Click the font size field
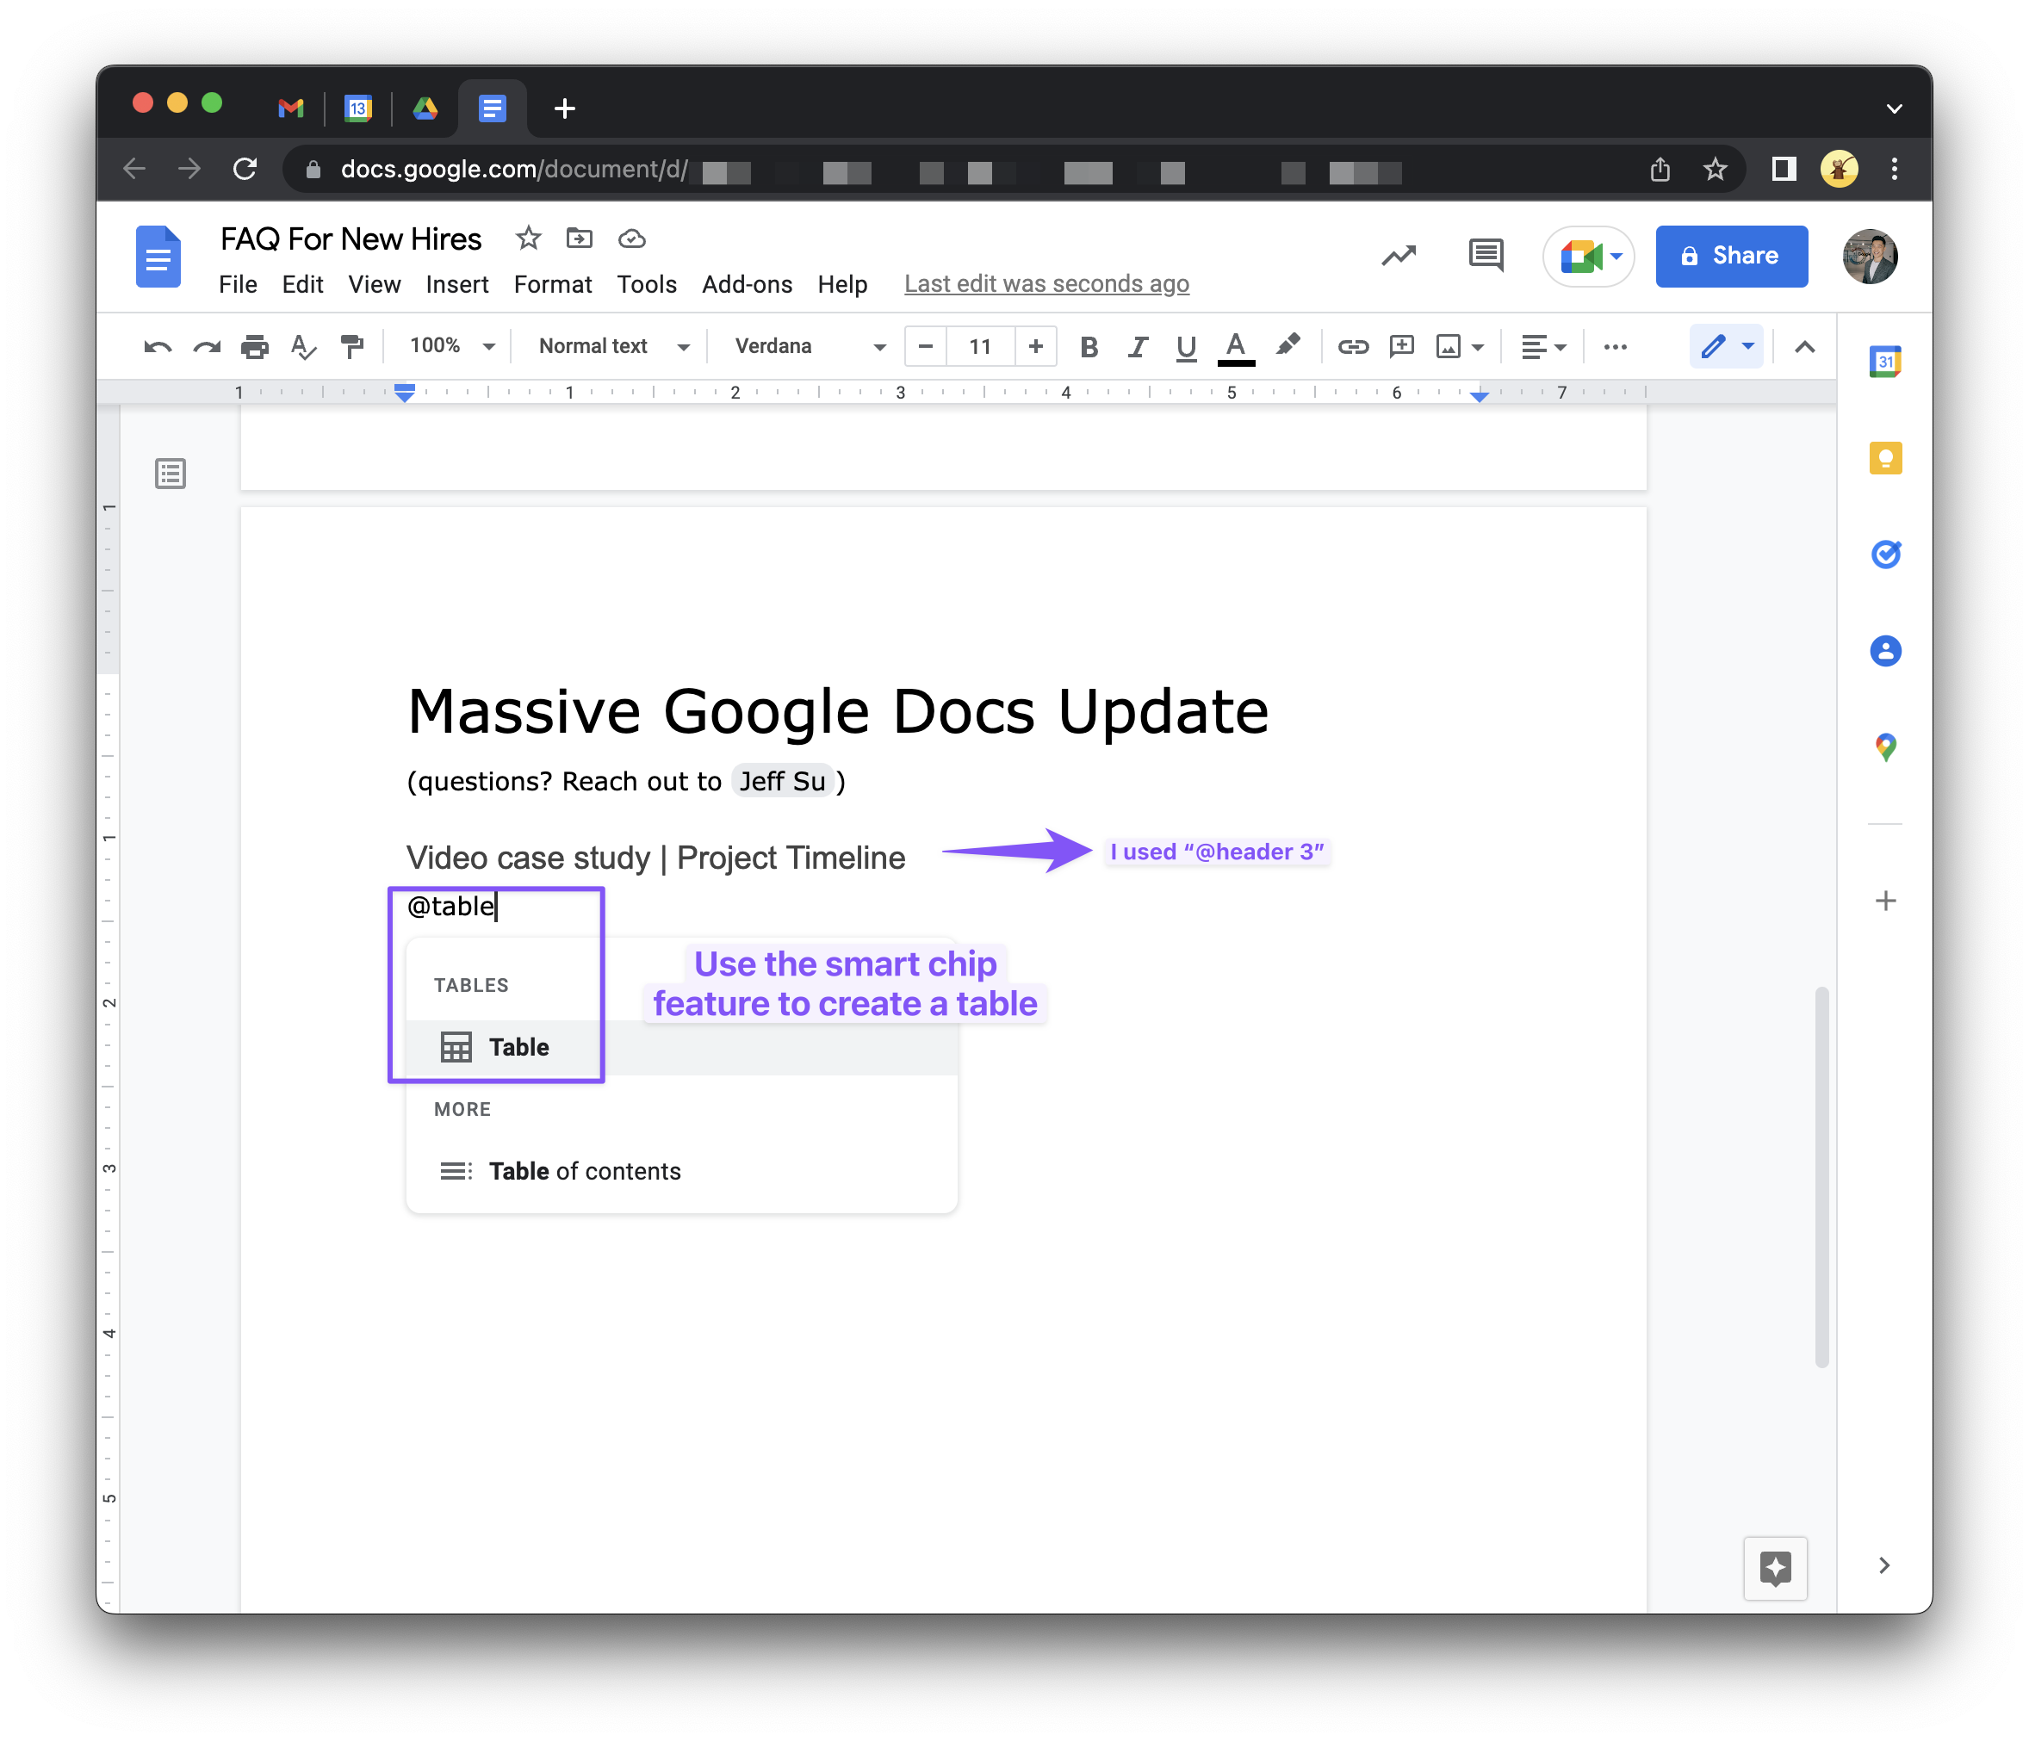Viewport: 2029px width, 1741px height. click(x=980, y=347)
